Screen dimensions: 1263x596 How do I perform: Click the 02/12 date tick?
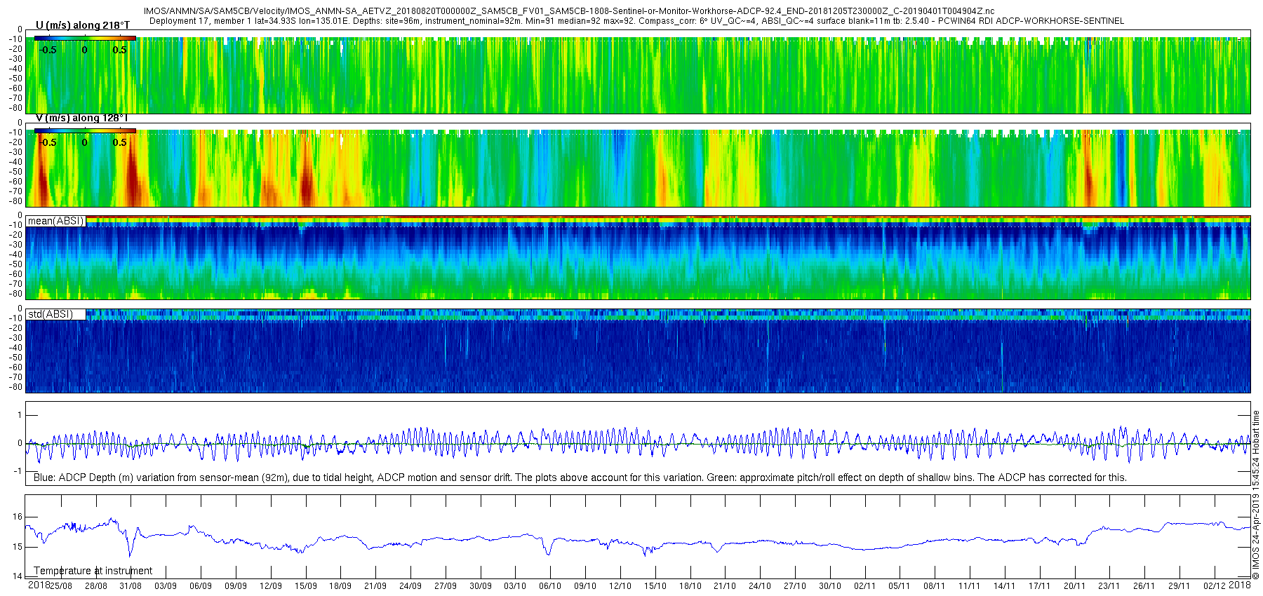coord(1215,586)
